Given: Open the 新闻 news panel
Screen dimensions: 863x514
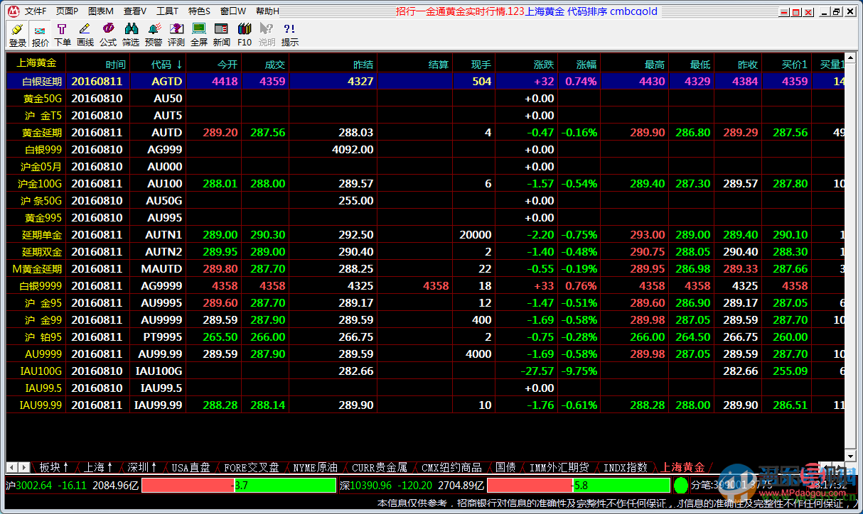Looking at the screenshot, I should 222,34.
